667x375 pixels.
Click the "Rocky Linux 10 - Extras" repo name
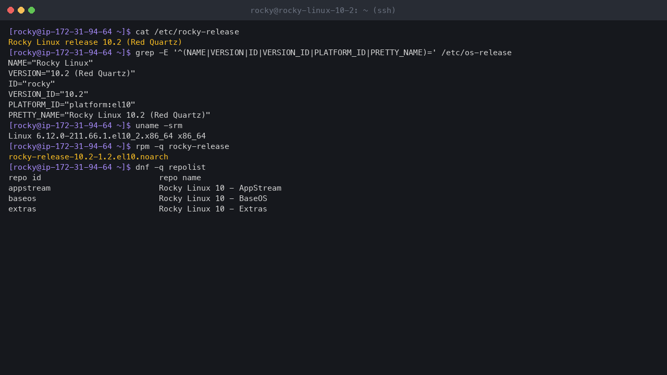tap(213, 209)
